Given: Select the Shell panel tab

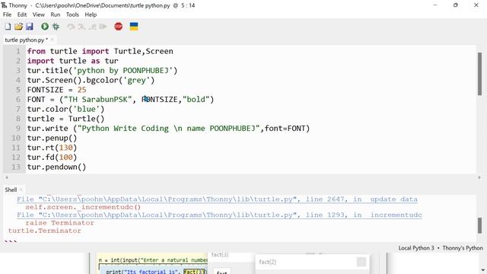Looking at the screenshot, I should 11,190.
